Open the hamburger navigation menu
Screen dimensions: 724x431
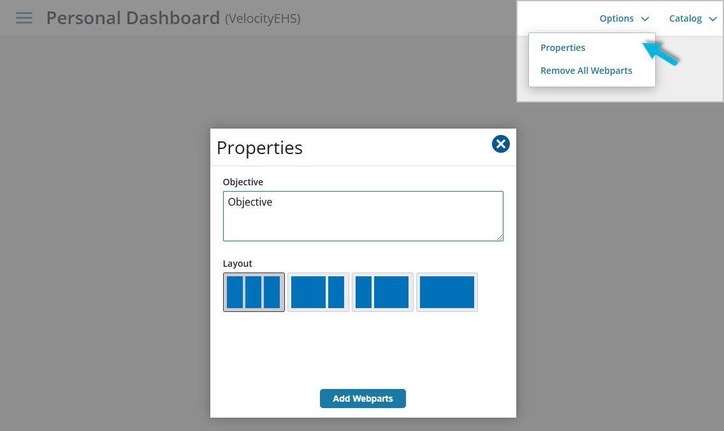[24, 18]
